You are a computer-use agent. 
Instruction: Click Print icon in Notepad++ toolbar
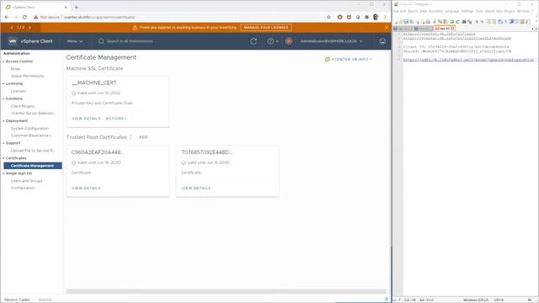tap(428, 22)
